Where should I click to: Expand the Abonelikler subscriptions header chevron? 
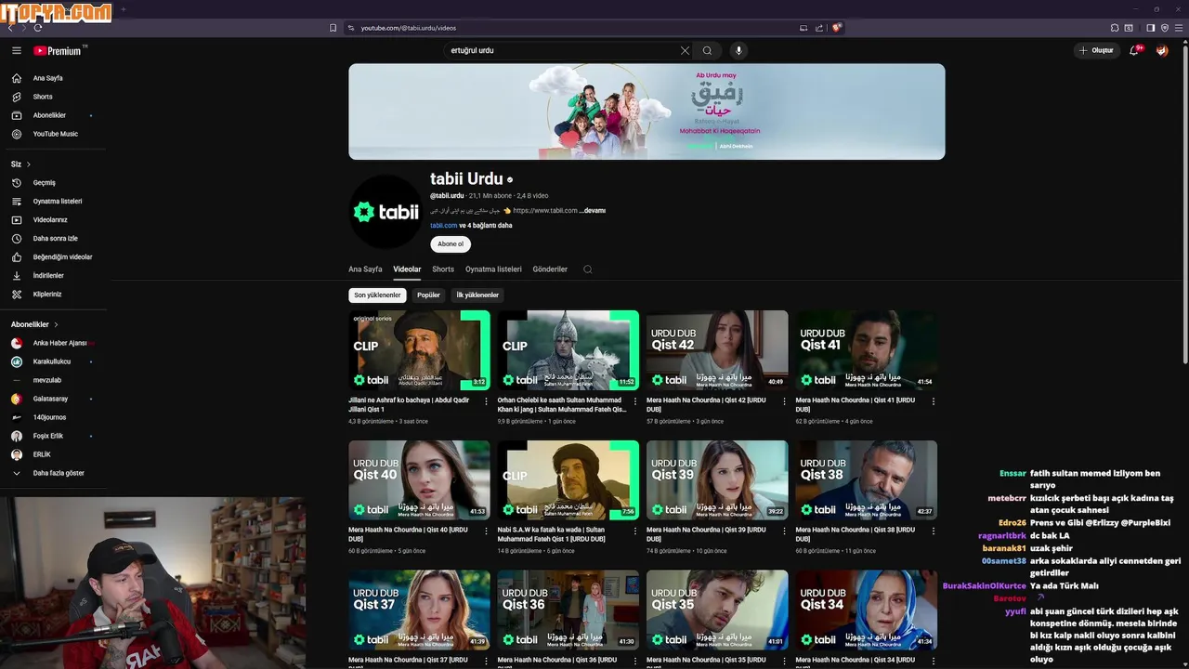pyautogui.click(x=56, y=324)
